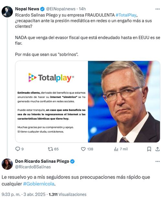The width and height of the screenshot is (164, 201).
Task: Share the Nopal News tweet
Action: 158,149
